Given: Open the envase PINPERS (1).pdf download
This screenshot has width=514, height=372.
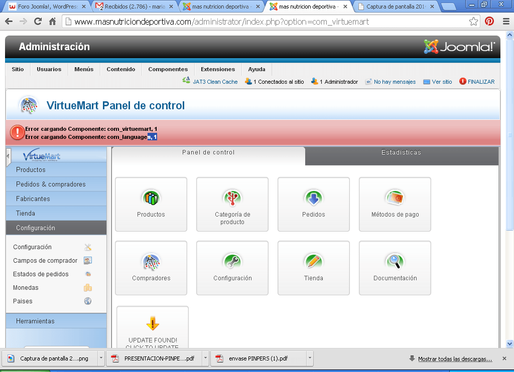Looking at the screenshot, I should click(x=258, y=358).
